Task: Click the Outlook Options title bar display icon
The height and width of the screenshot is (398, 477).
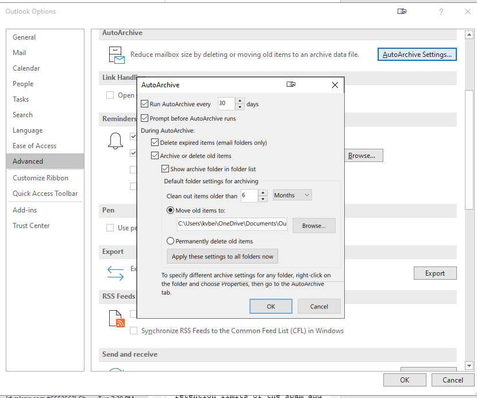Action: [x=402, y=11]
